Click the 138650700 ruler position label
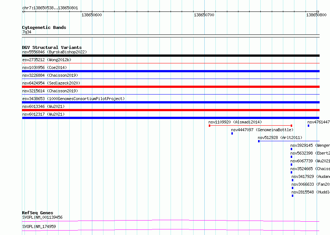The height and width of the screenshot is (235, 330). coord(204,15)
